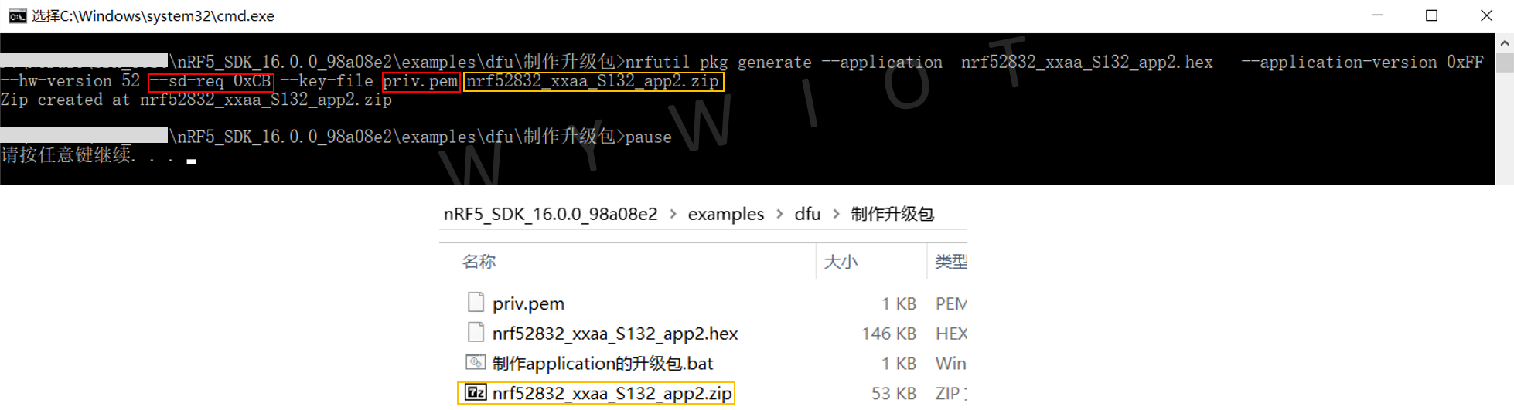Go to dfu folder in breadcrumb

[807, 214]
